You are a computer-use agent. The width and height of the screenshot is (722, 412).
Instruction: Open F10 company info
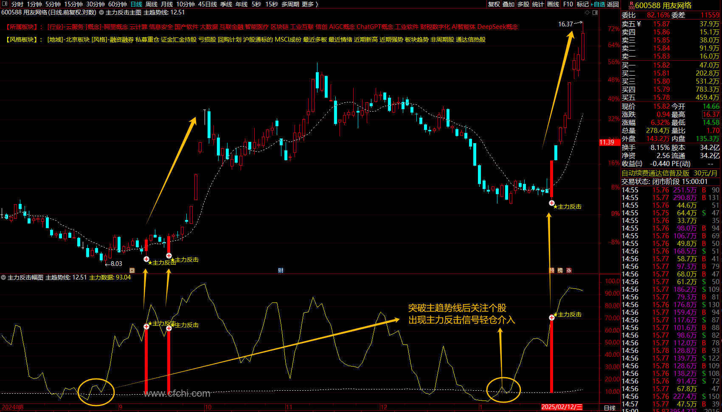coord(568,4)
